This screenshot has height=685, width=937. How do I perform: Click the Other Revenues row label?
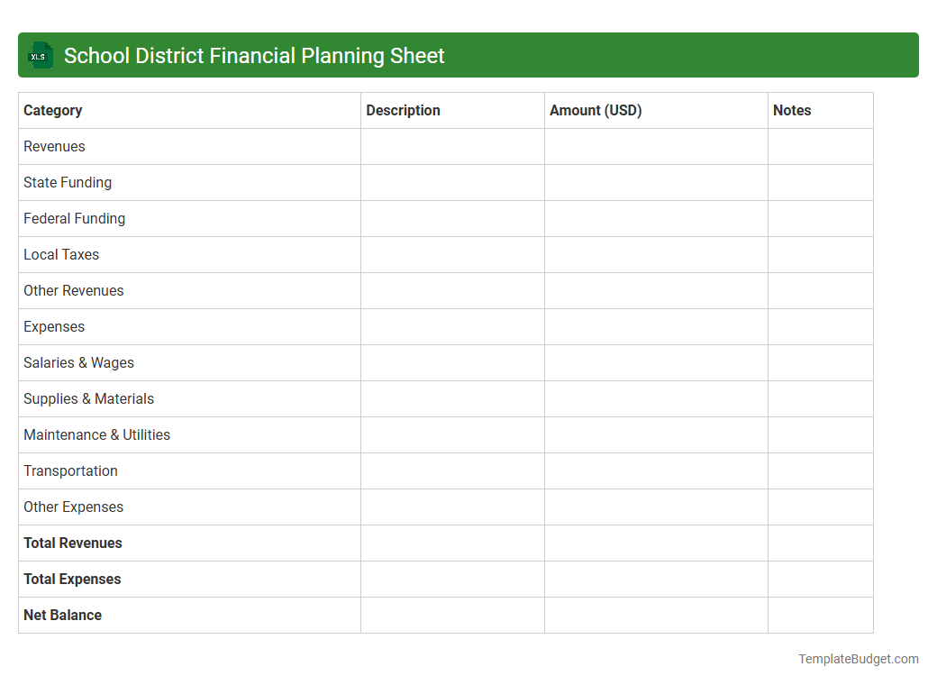73,290
